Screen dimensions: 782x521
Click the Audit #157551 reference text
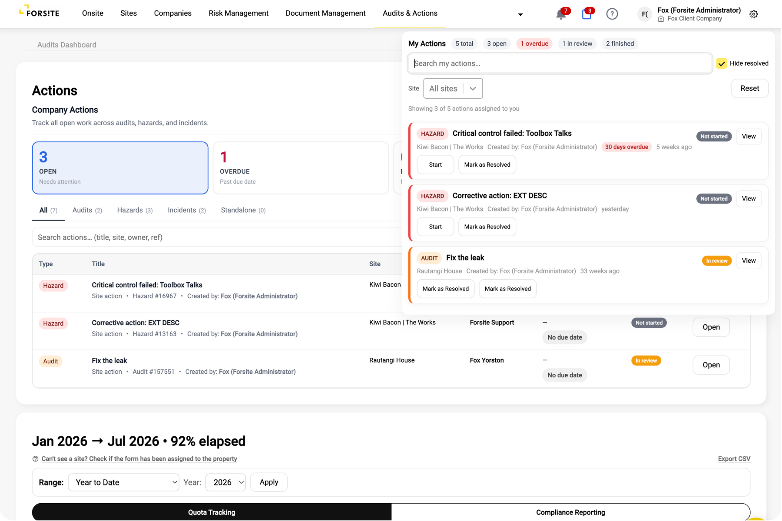[x=153, y=372]
